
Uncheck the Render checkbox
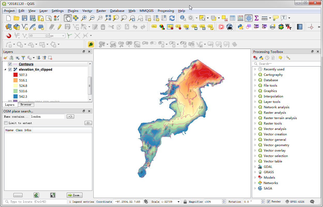[268, 201]
